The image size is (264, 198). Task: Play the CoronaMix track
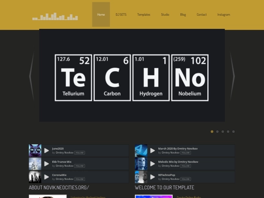click(46, 177)
